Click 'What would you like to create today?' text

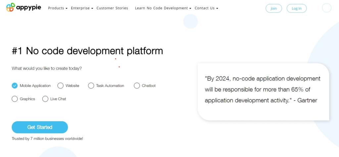47,68
